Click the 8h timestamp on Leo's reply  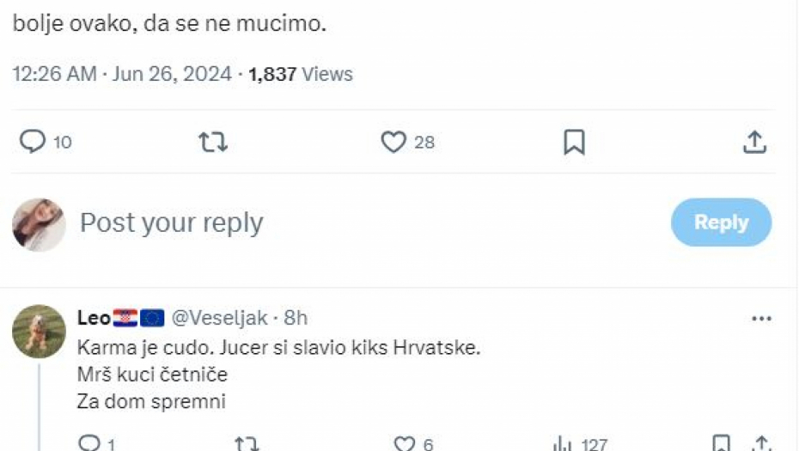(296, 319)
